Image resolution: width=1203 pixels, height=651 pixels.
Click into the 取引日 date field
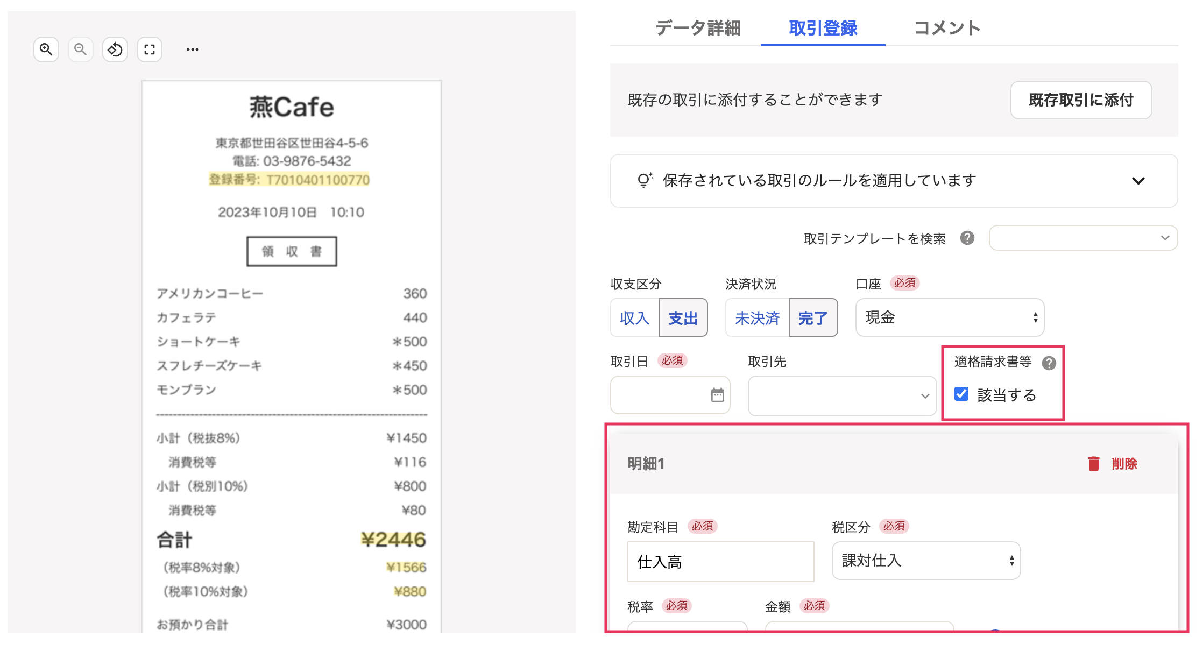click(670, 395)
